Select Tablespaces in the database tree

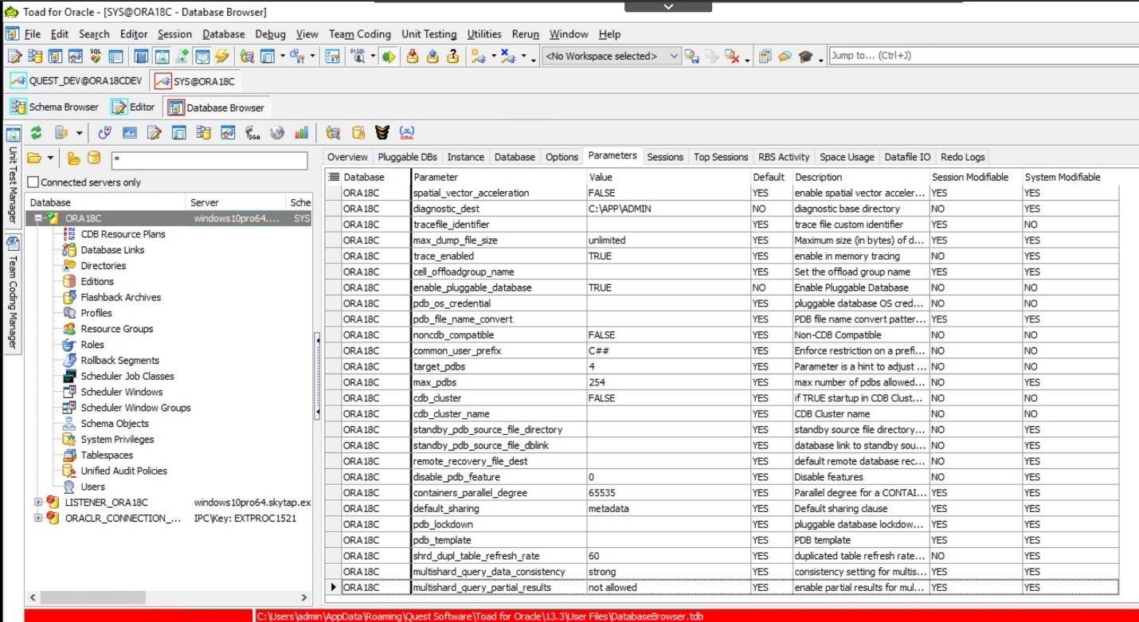pyautogui.click(x=107, y=456)
